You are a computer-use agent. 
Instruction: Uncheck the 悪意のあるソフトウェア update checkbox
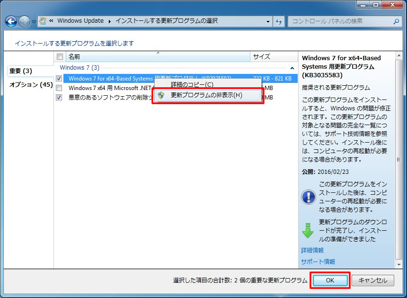click(x=59, y=98)
